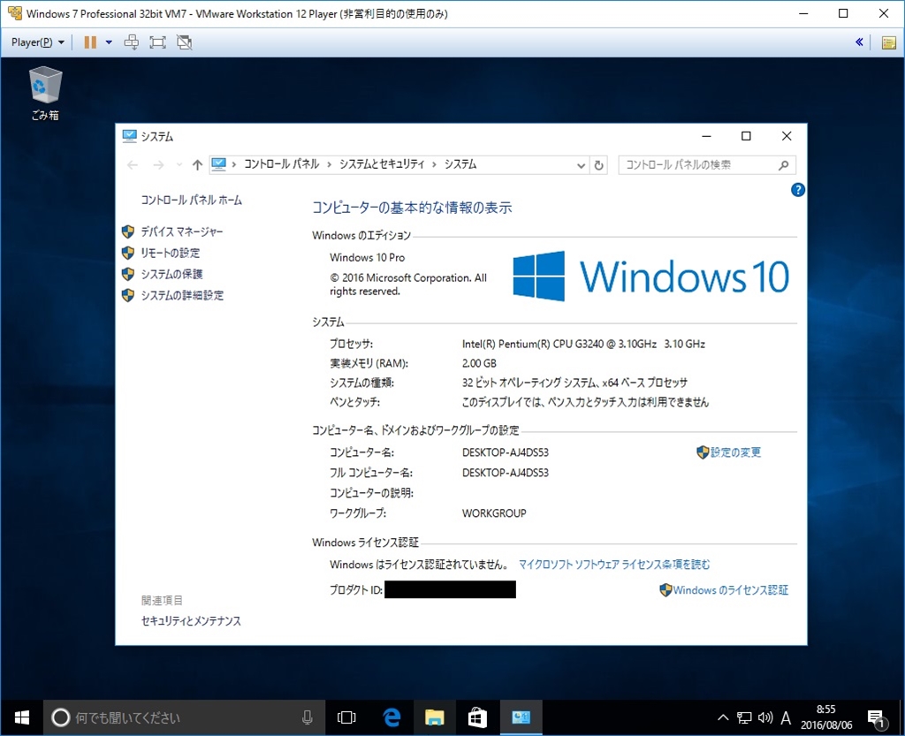
Task: Open the network icon in system tray
Action: pos(744,717)
